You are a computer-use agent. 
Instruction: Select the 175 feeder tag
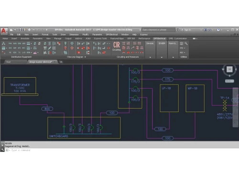point(168,79)
